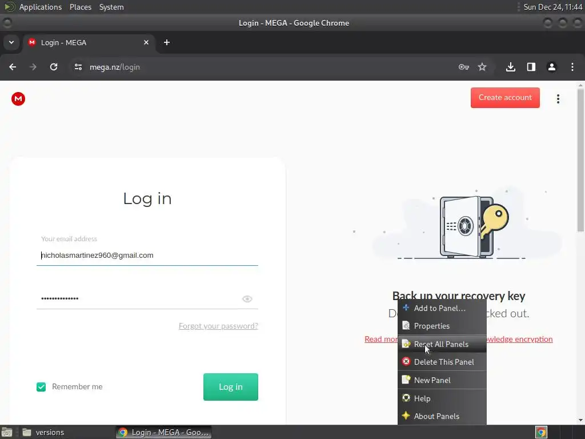Click the window menu button in title bar
The width and height of the screenshot is (585, 439).
(7, 23)
